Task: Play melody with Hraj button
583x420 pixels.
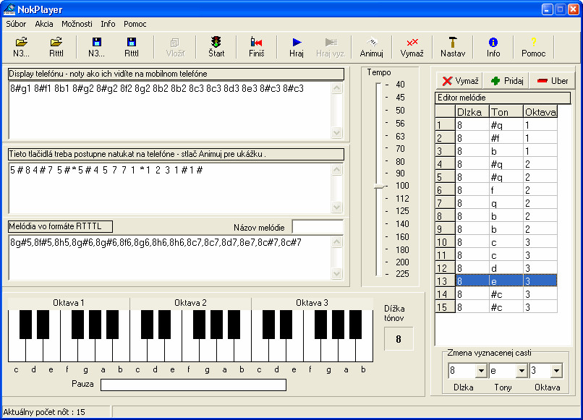Action: [297, 47]
